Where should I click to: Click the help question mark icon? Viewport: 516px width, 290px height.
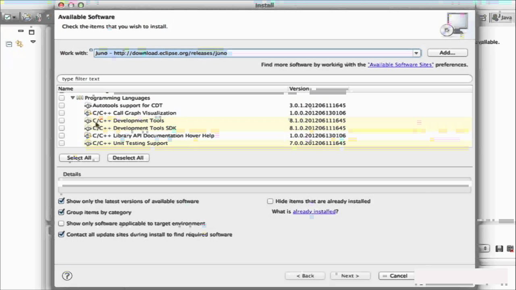(x=67, y=275)
